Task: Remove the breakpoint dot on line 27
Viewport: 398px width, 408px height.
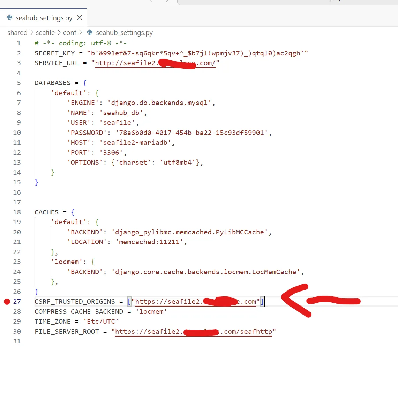Action: (x=7, y=302)
